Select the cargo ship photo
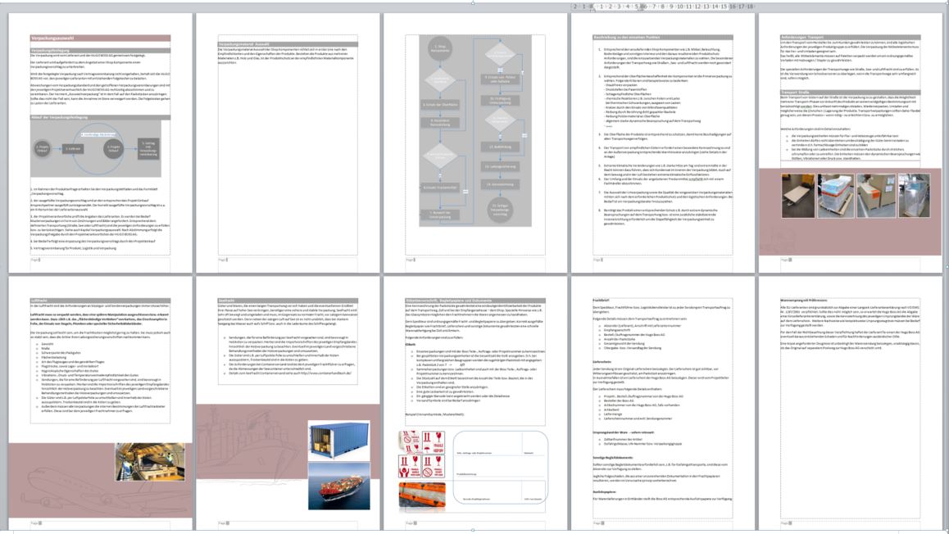949x534 pixels. (334, 486)
